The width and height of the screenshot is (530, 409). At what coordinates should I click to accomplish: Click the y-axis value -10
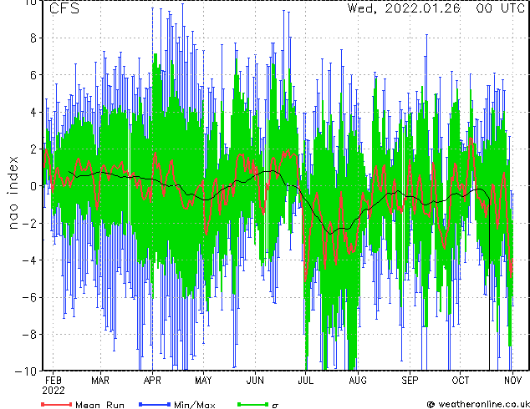point(26,371)
